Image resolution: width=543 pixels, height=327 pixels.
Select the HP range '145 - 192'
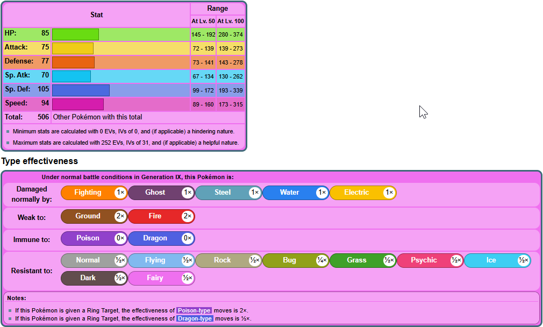(x=203, y=34)
